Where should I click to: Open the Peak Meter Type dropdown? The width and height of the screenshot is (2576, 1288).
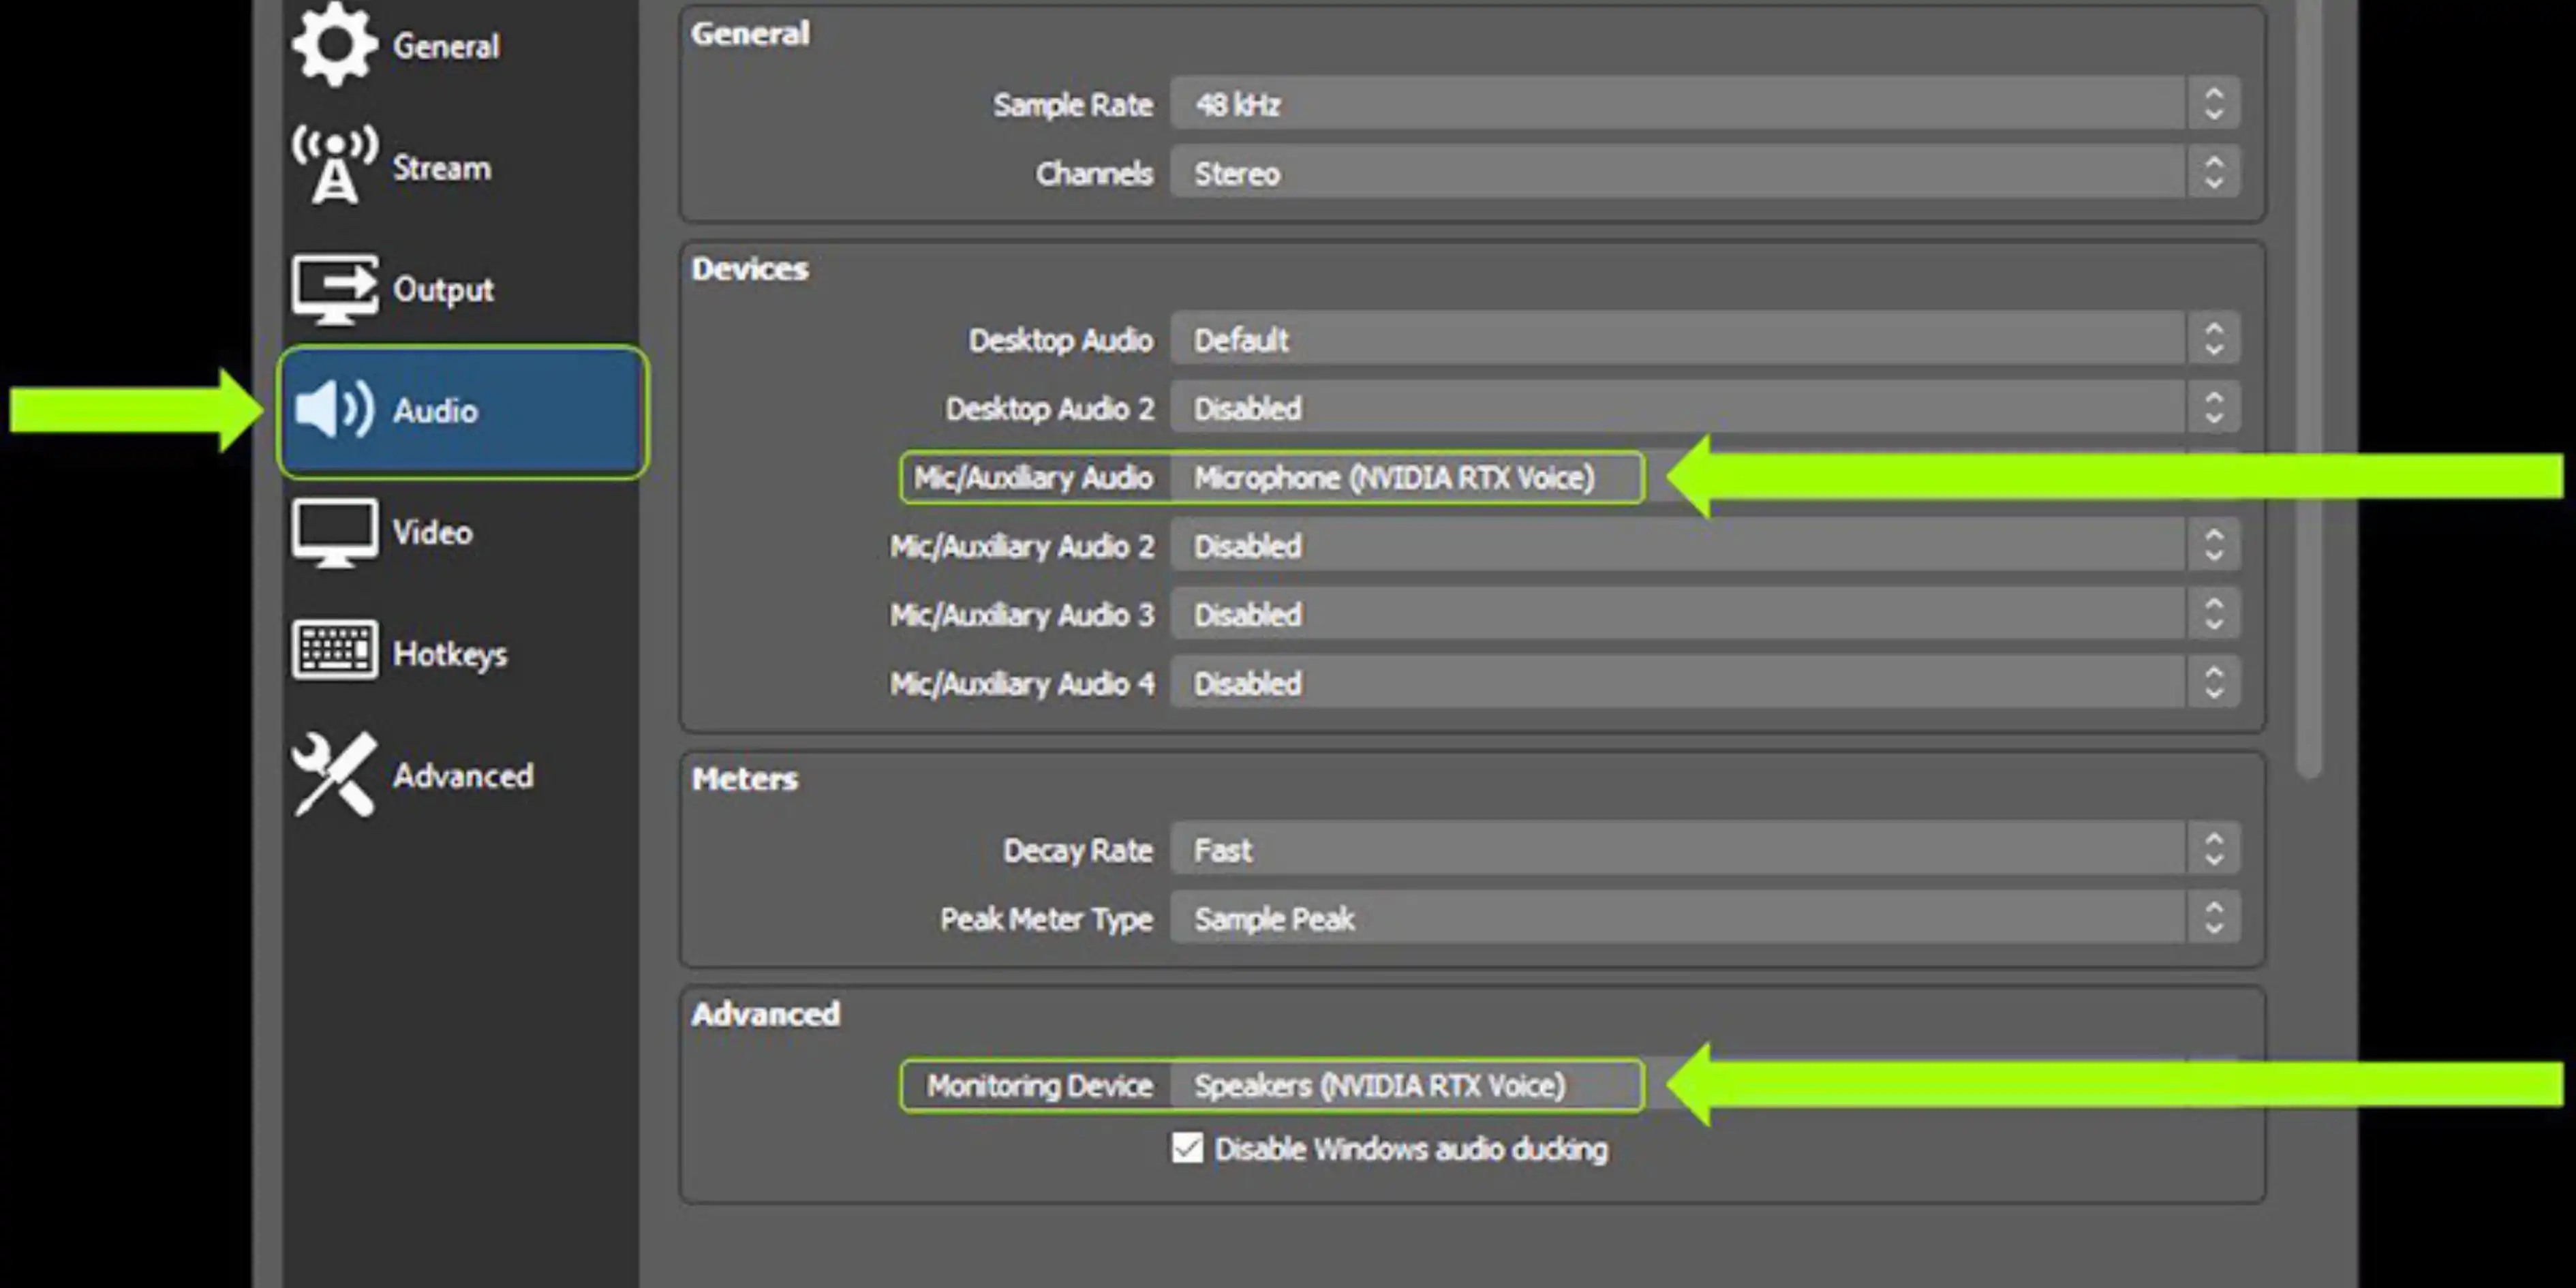click(x=1705, y=918)
